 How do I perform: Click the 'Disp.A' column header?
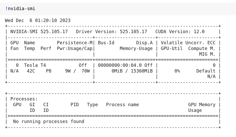(145, 43)
